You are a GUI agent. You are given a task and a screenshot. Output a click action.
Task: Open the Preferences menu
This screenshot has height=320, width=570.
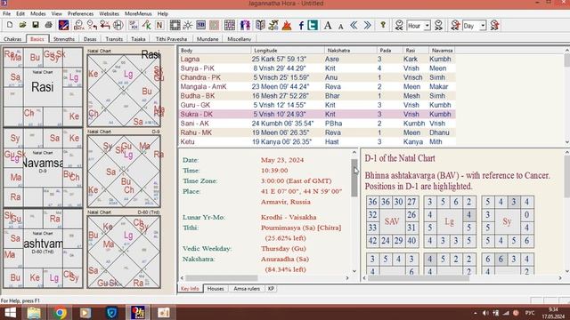click(80, 14)
